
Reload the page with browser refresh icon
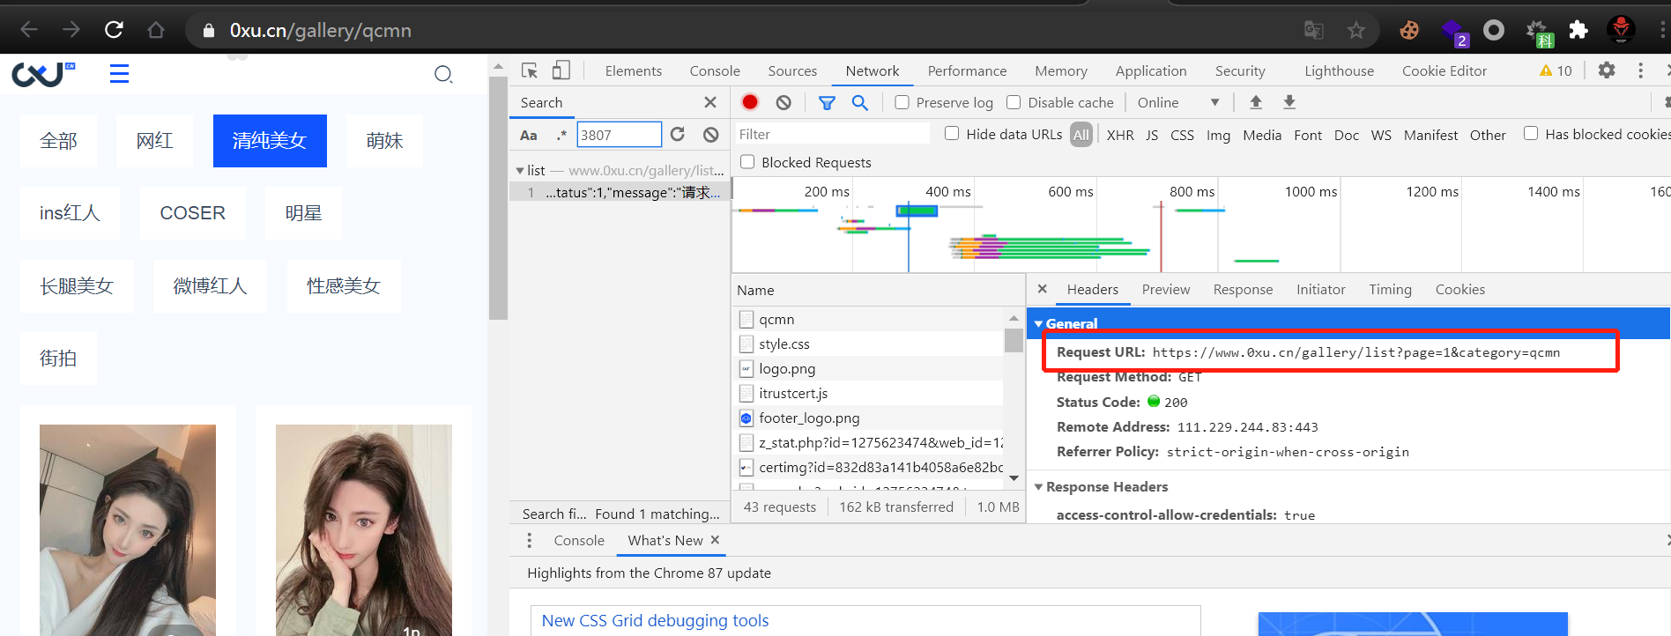[114, 30]
